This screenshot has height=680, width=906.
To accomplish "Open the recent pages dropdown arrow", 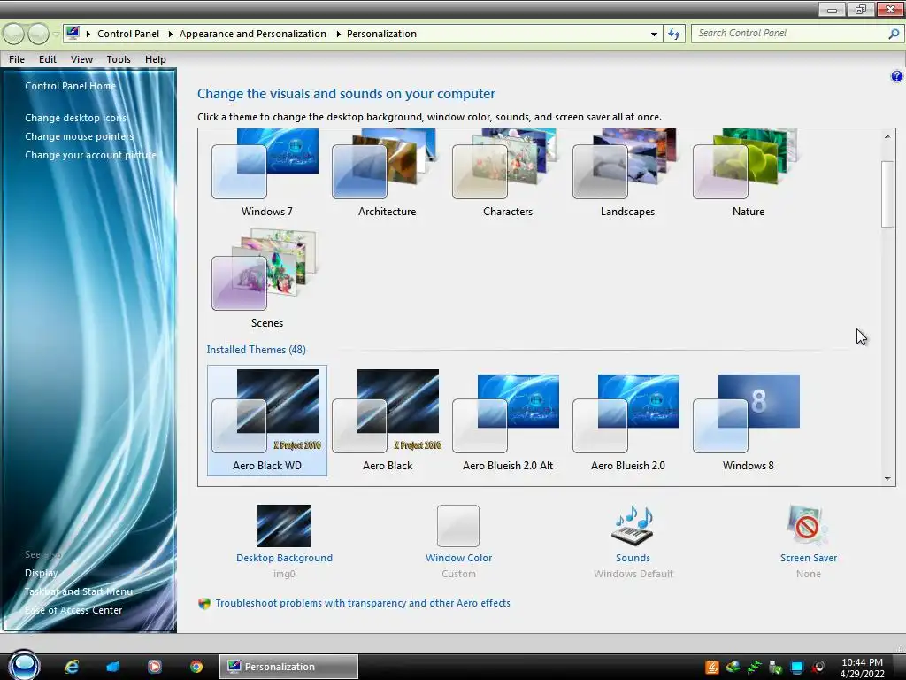I will (x=56, y=35).
